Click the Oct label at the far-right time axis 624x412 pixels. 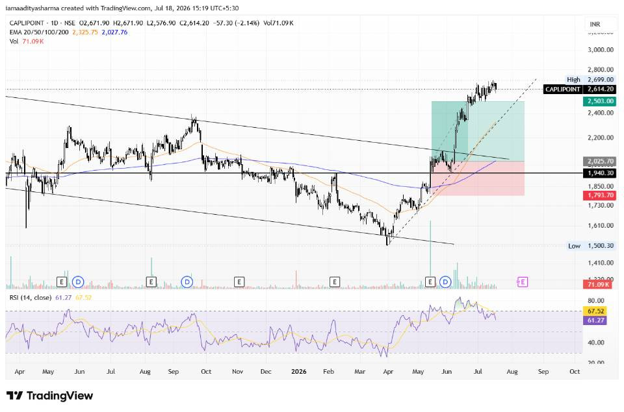pos(574,372)
